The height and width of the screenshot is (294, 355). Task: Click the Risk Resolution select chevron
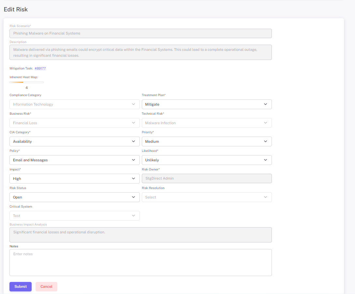[x=265, y=197]
